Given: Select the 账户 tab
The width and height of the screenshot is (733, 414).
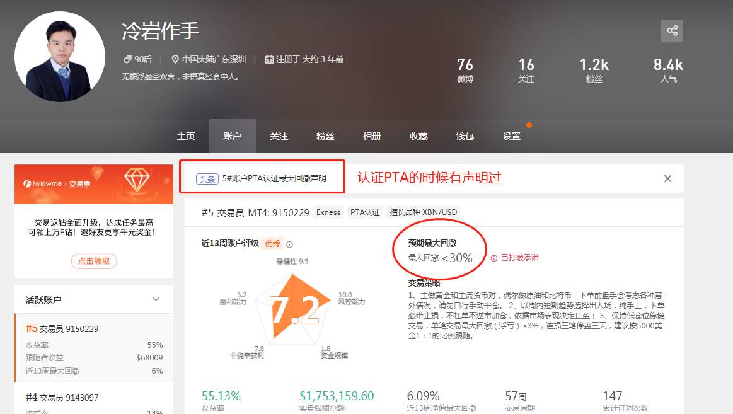Looking at the screenshot, I should click(233, 136).
